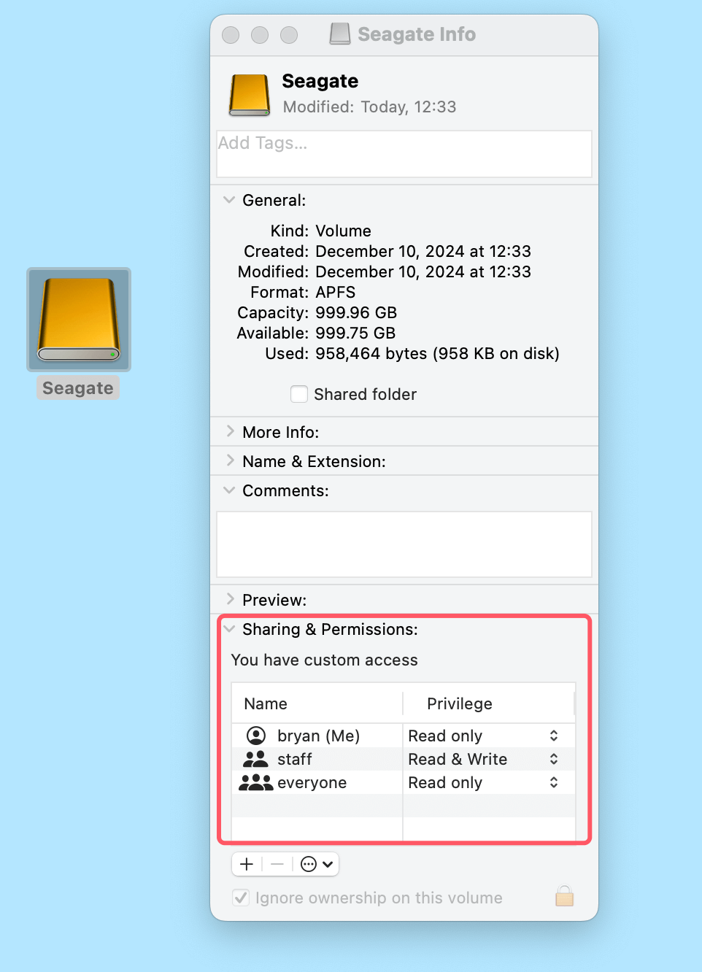
Task: Select the Privilege column header
Action: [x=459, y=703]
